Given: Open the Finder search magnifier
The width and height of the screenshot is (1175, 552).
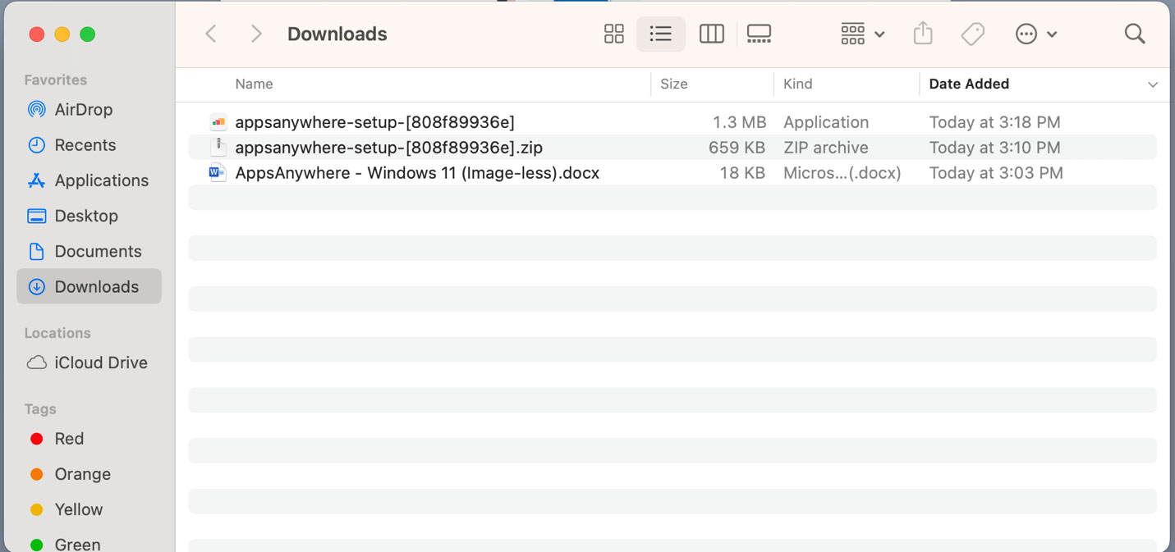Looking at the screenshot, I should click(1134, 34).
